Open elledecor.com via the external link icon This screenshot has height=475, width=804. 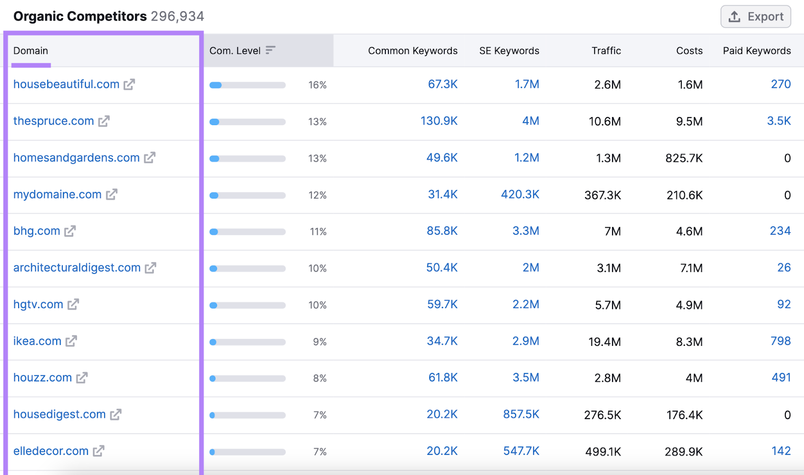[x=99, y=451]
